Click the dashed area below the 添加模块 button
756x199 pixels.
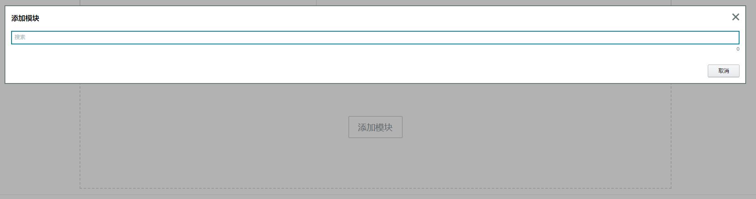[x=375, y=164]
